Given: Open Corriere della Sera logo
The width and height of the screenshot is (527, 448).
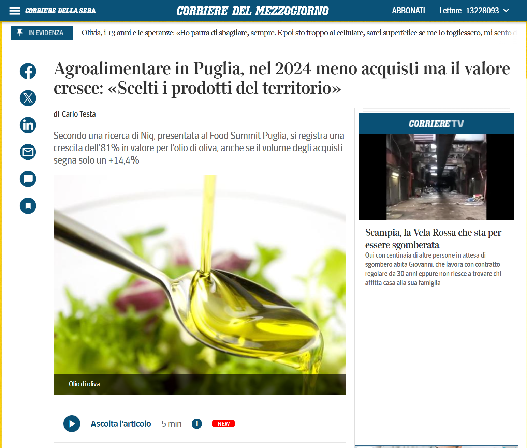Looking at the screenshot, I should tap(60, 11).
